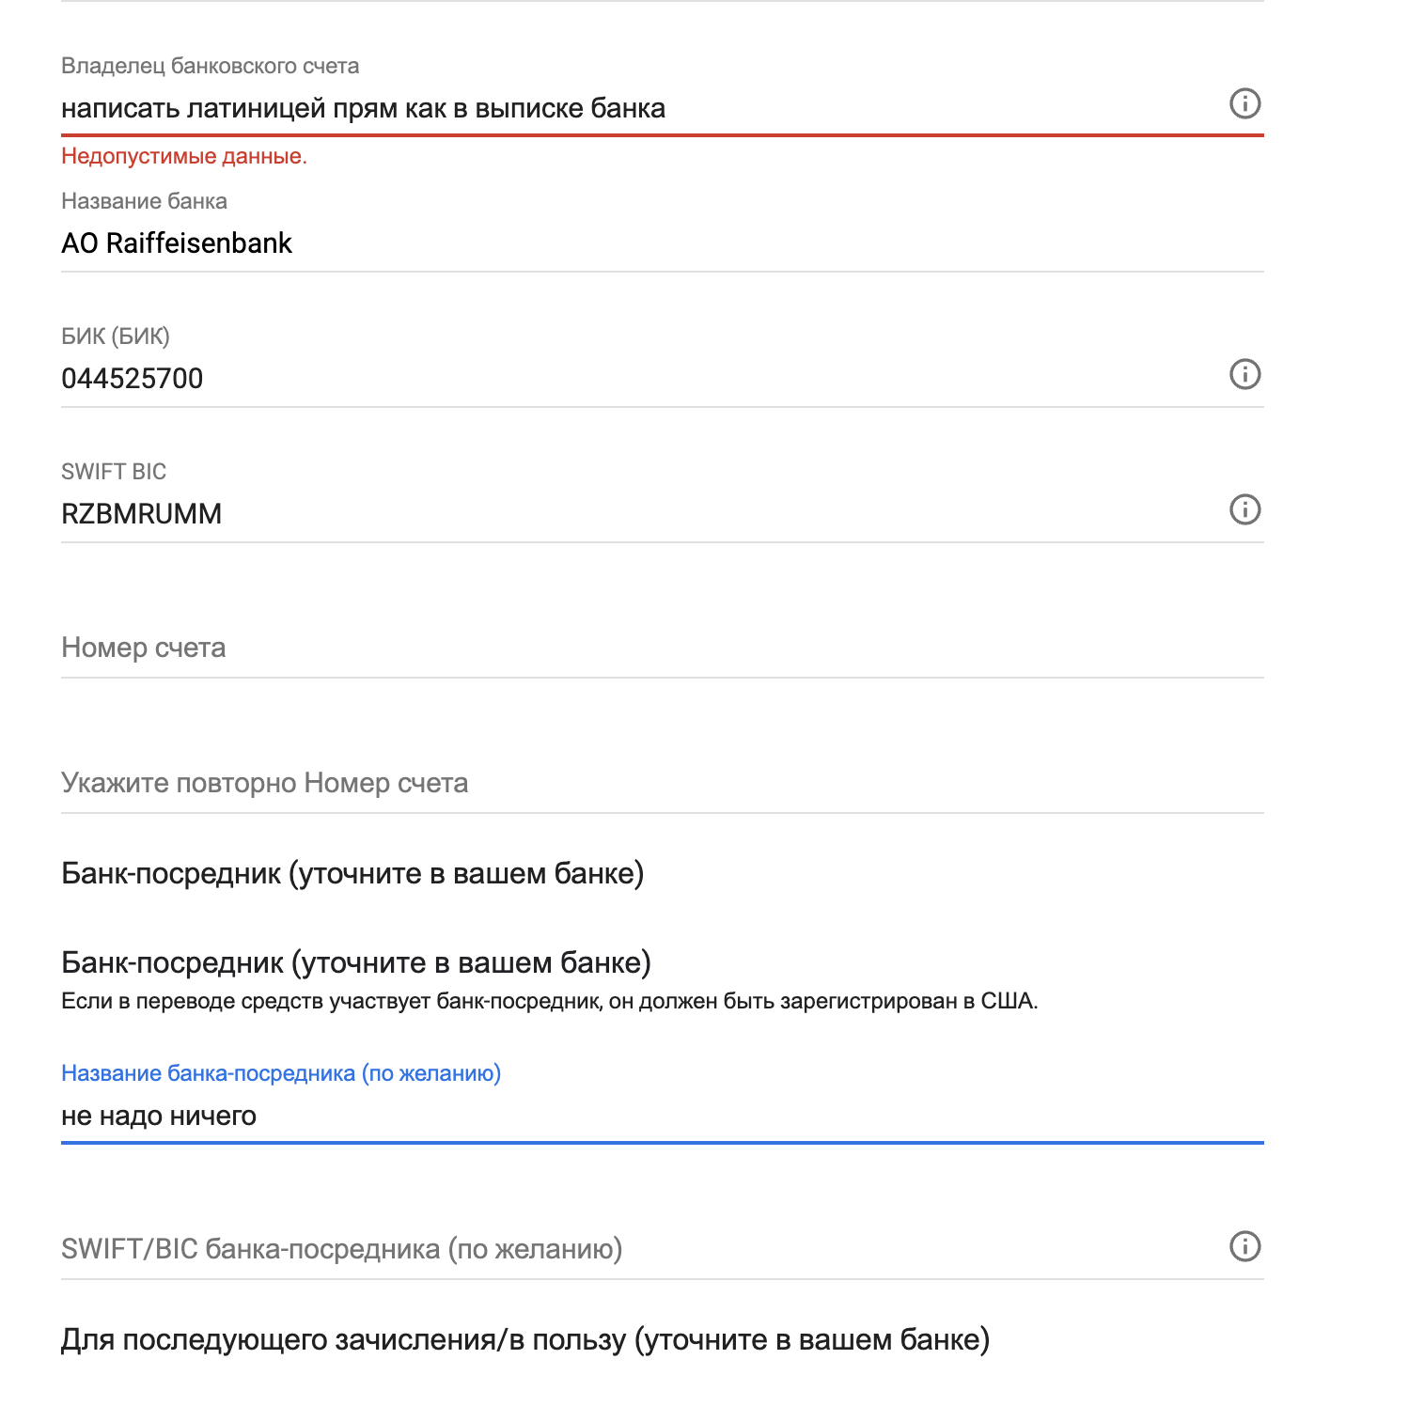Viewport: 1408px width, 1406px height.
Task: Click the 'Название банка' field label
Action: (x=144, y=202)
